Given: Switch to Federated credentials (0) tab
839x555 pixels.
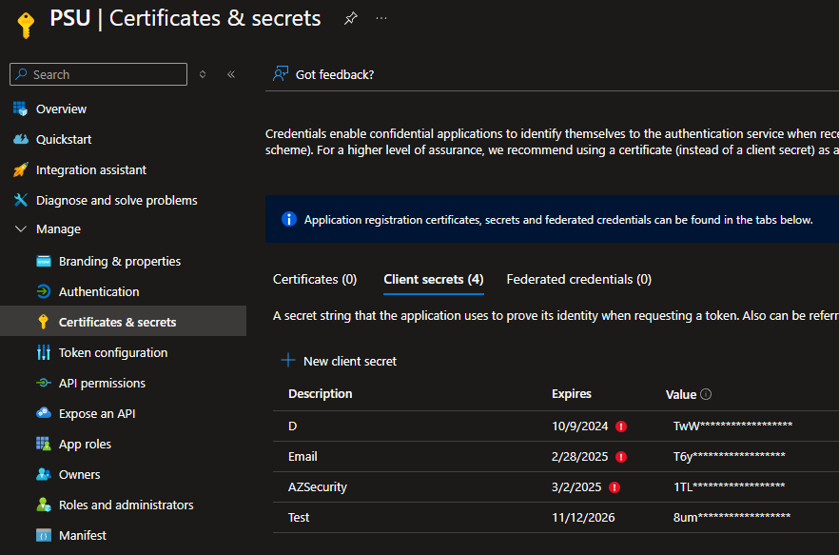Looking at the screenshot, I should (x=579, y=280).
